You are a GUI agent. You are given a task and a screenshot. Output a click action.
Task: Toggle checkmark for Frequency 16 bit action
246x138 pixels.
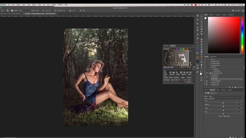click(205, 83)
